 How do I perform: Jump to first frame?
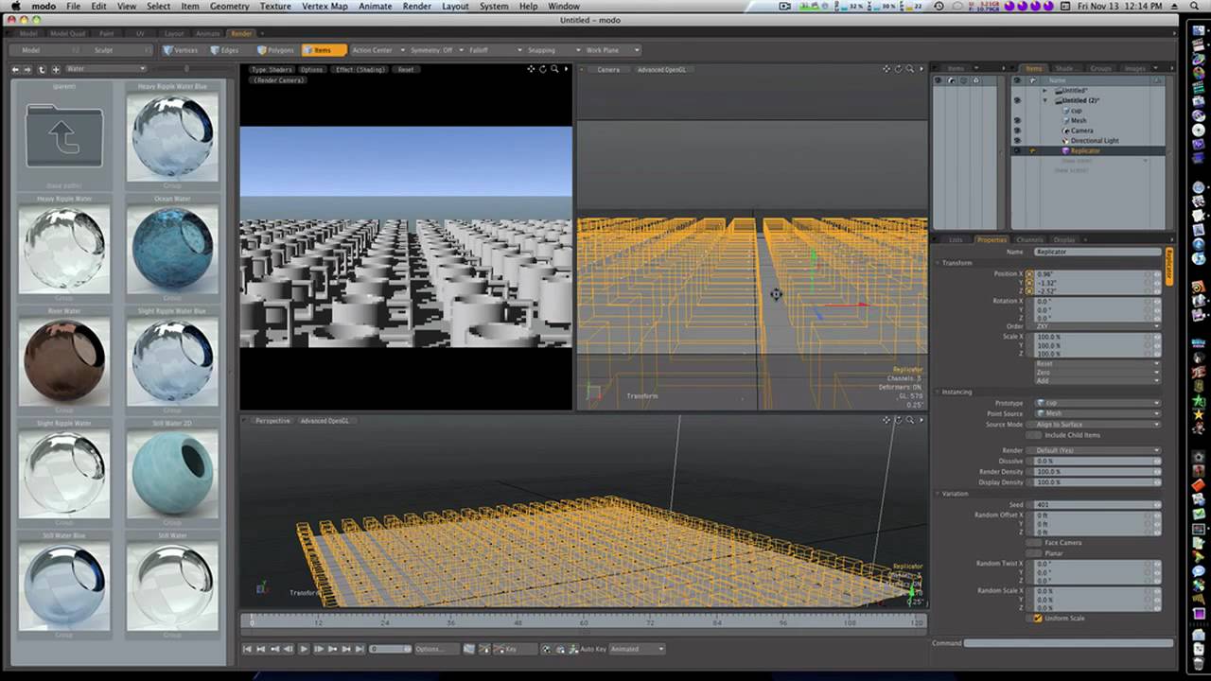pyautogui.click(x=248, y=649)
